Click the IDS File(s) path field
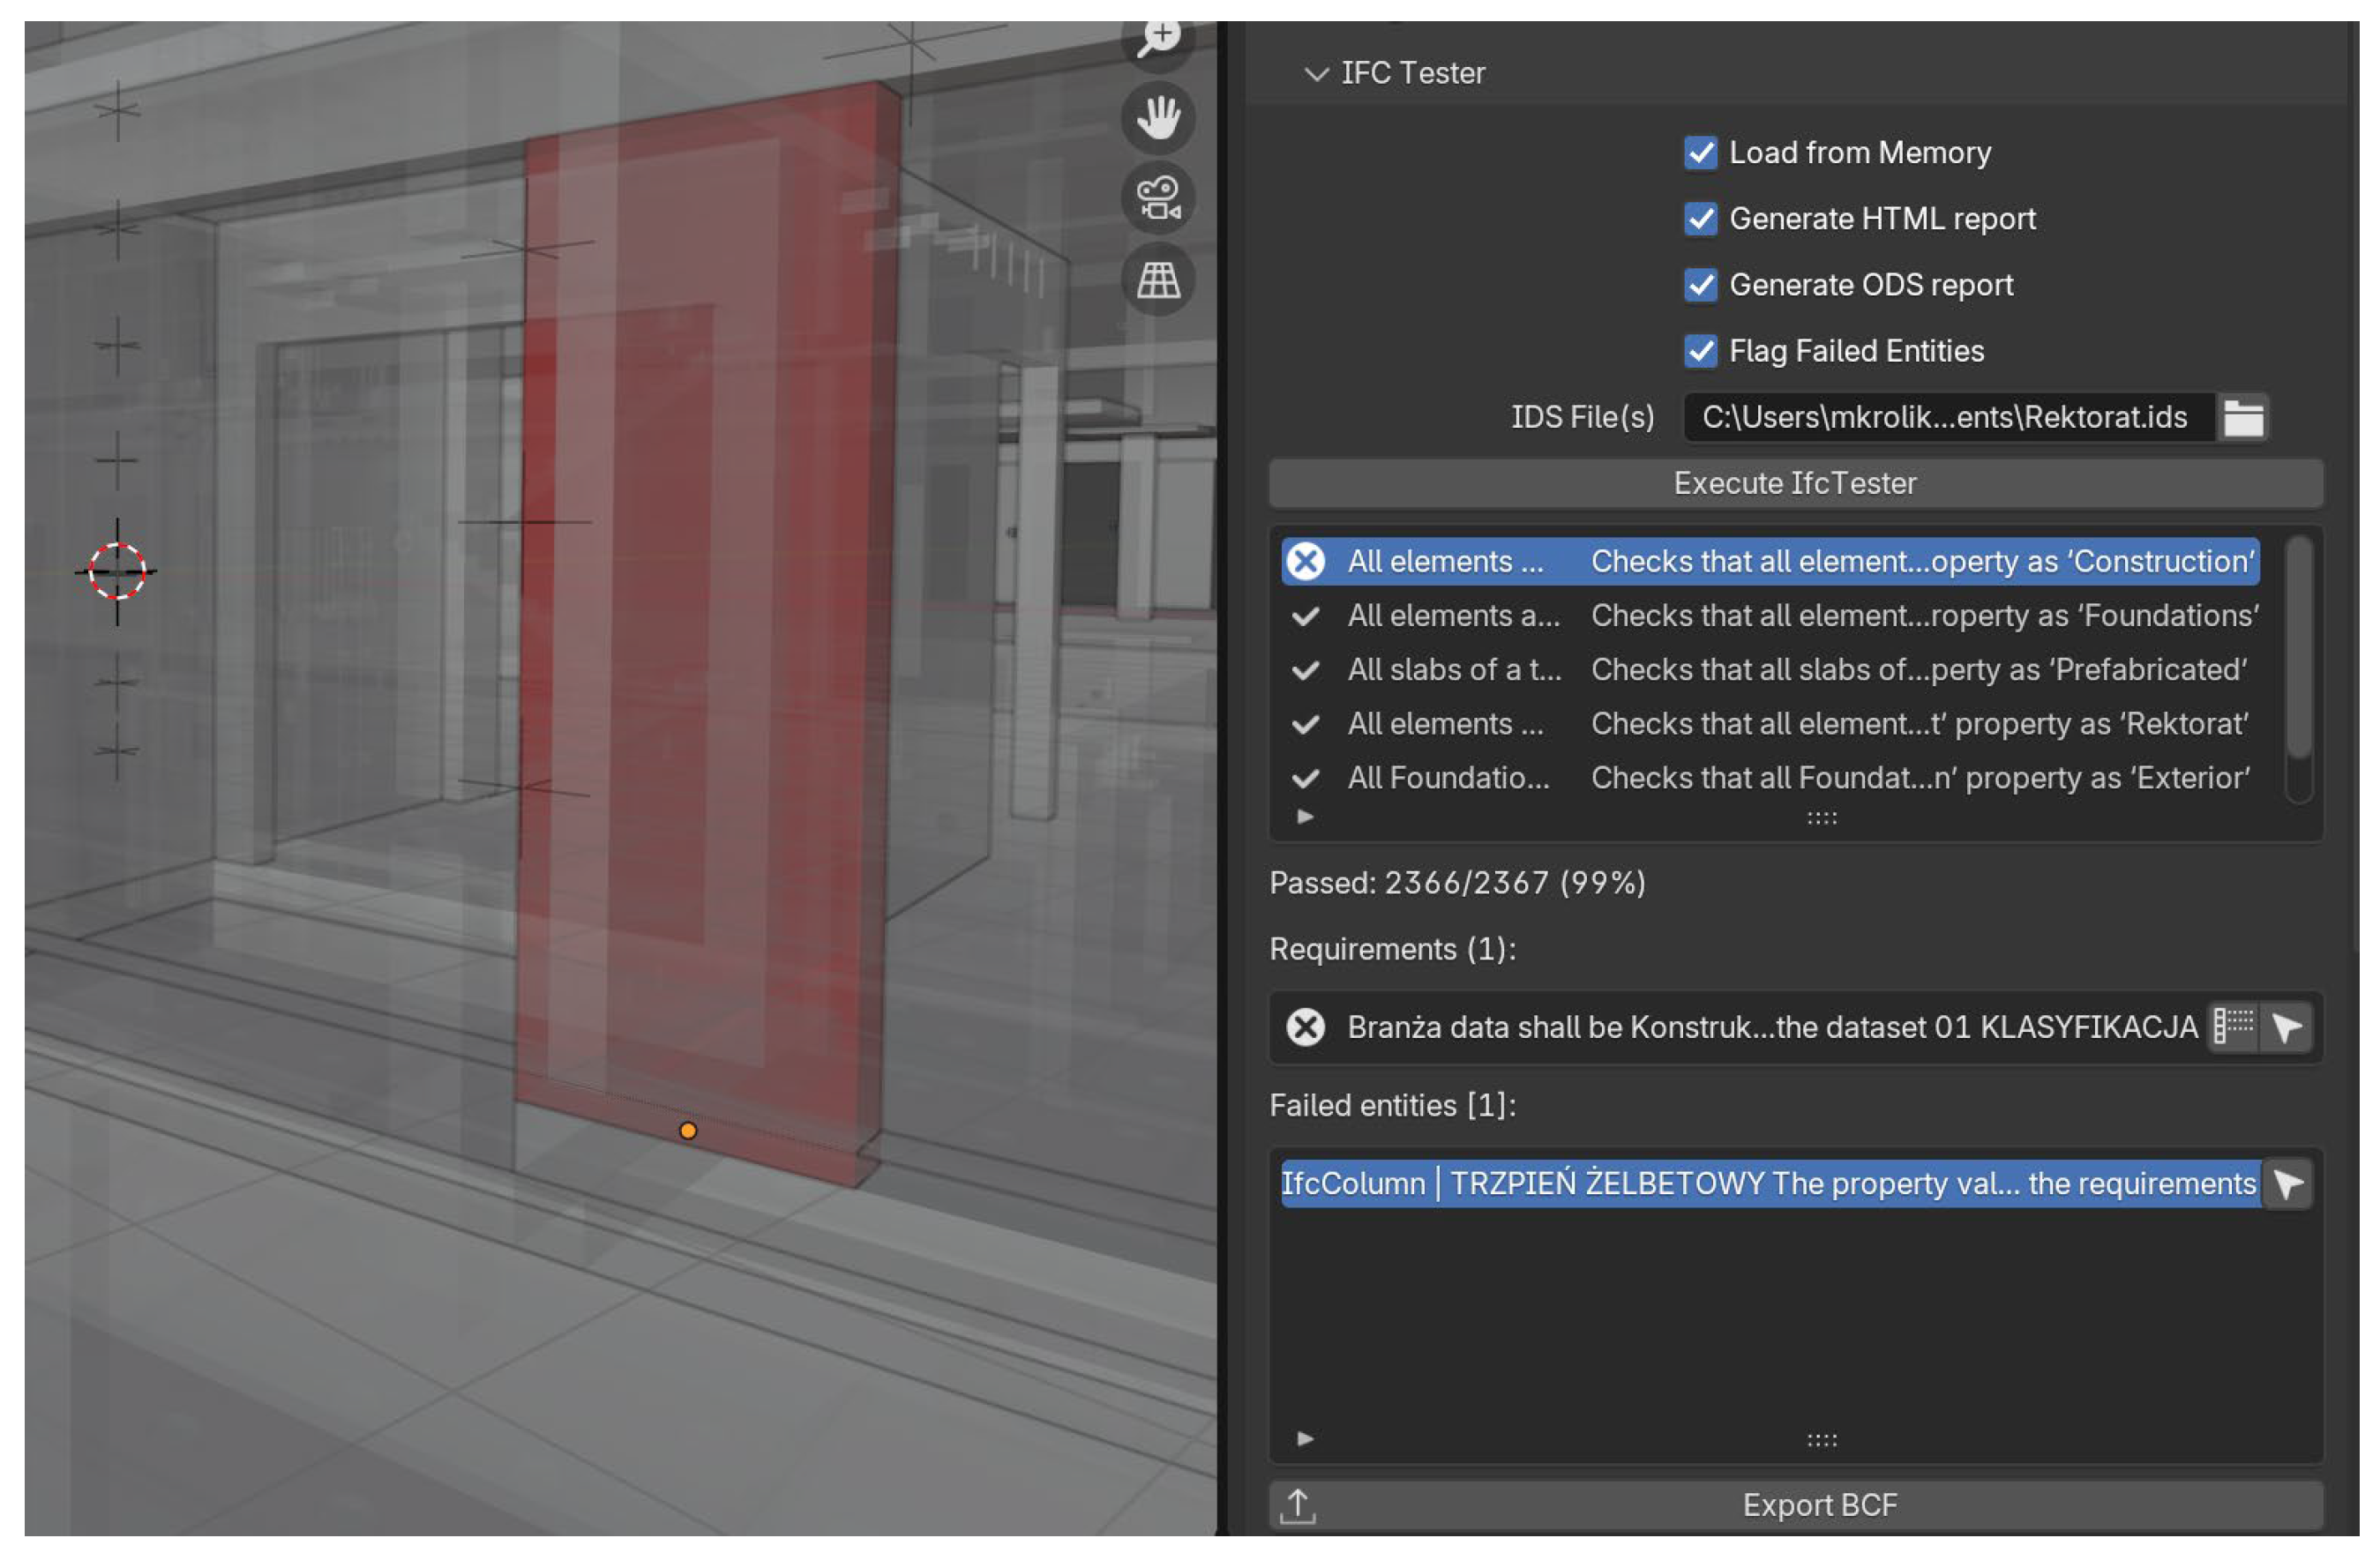 (1945, 418)
